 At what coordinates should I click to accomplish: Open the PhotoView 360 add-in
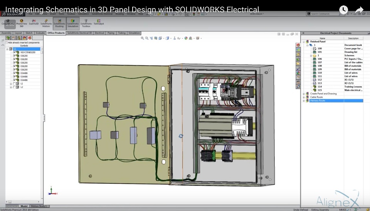point(22,23)
